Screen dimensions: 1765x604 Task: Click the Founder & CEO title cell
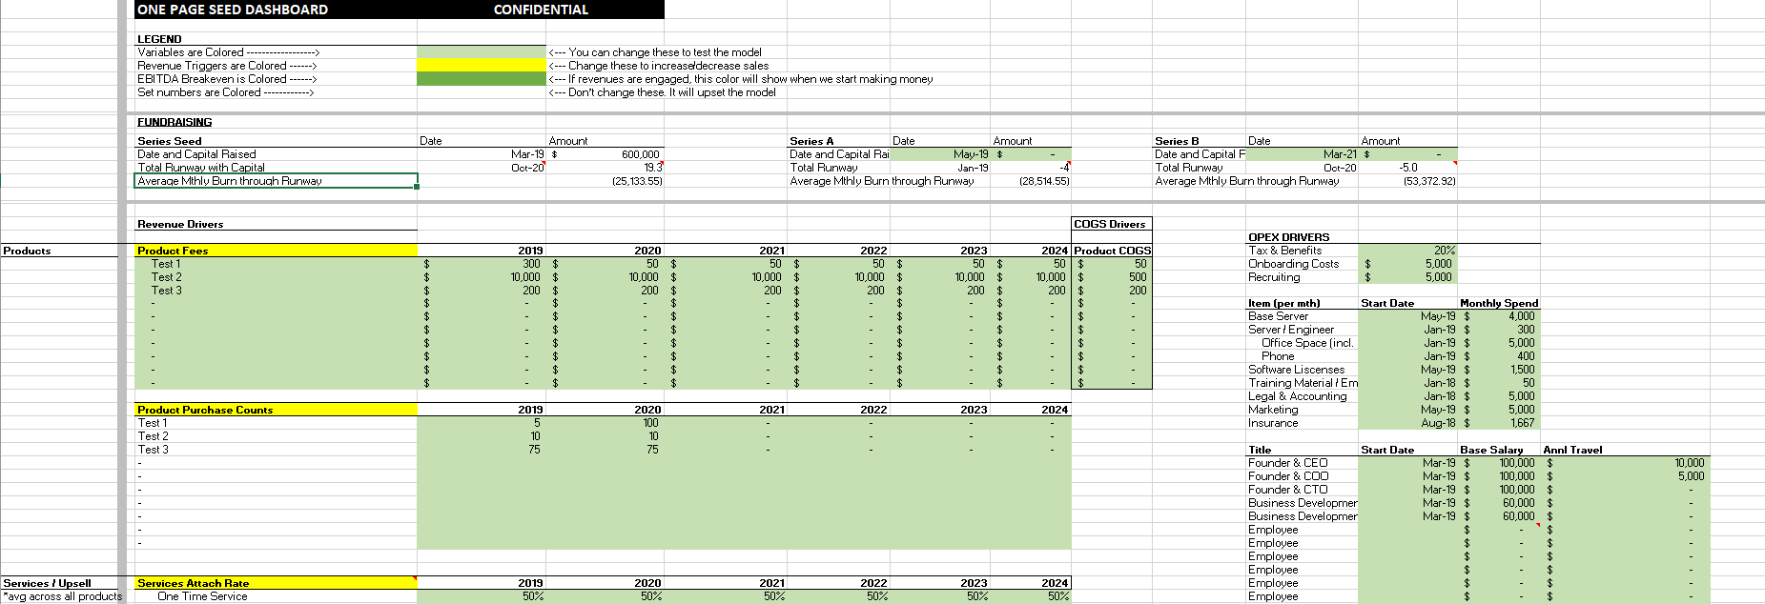pyautogui.click(x=1288, y=463)
